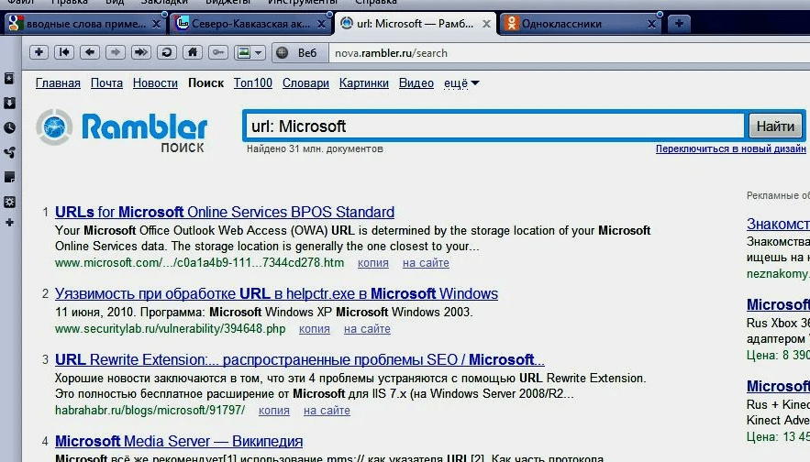The image size is (810, 462).
Task: Reload the current page
Action: pos(167,52)
